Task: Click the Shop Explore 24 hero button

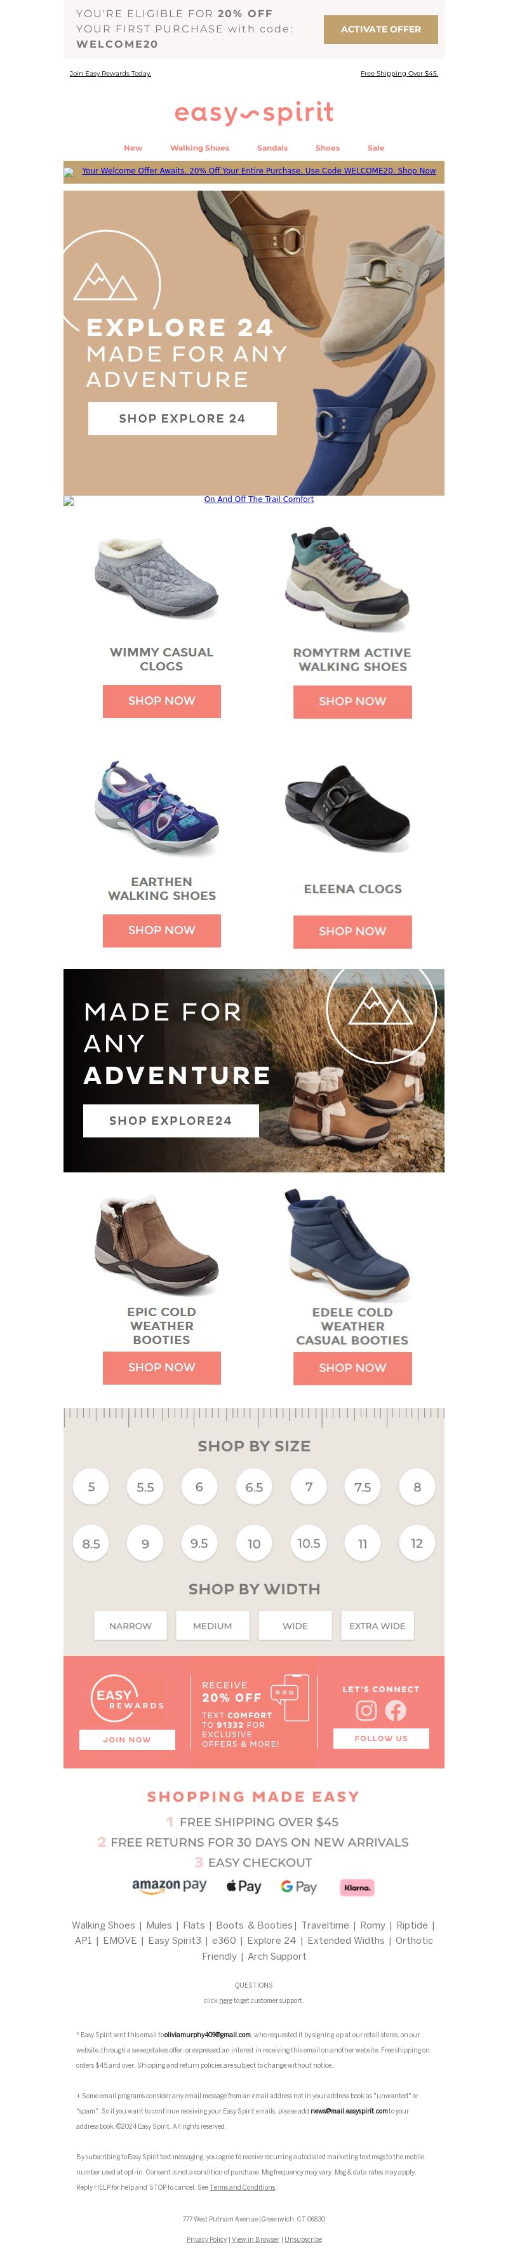Action: [x=182, y=418]
